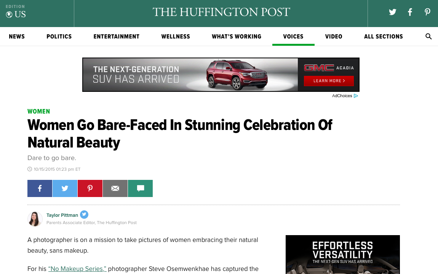Viewport: 438px width, 274px height.
Task: Click the "Dare to go bare." subheading
Action: click(x=52, y=158)
